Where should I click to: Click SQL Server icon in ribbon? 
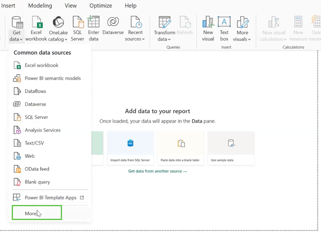pos(78,22)
